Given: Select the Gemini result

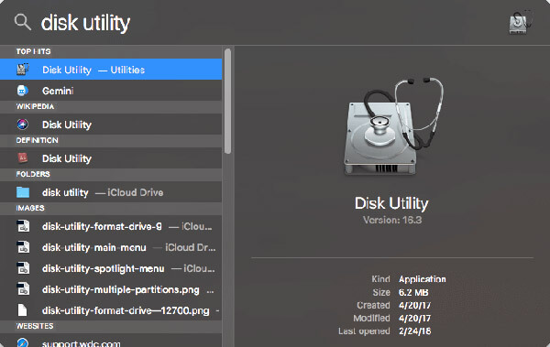Looking at the screenshot, I should [x=111, y=91].
